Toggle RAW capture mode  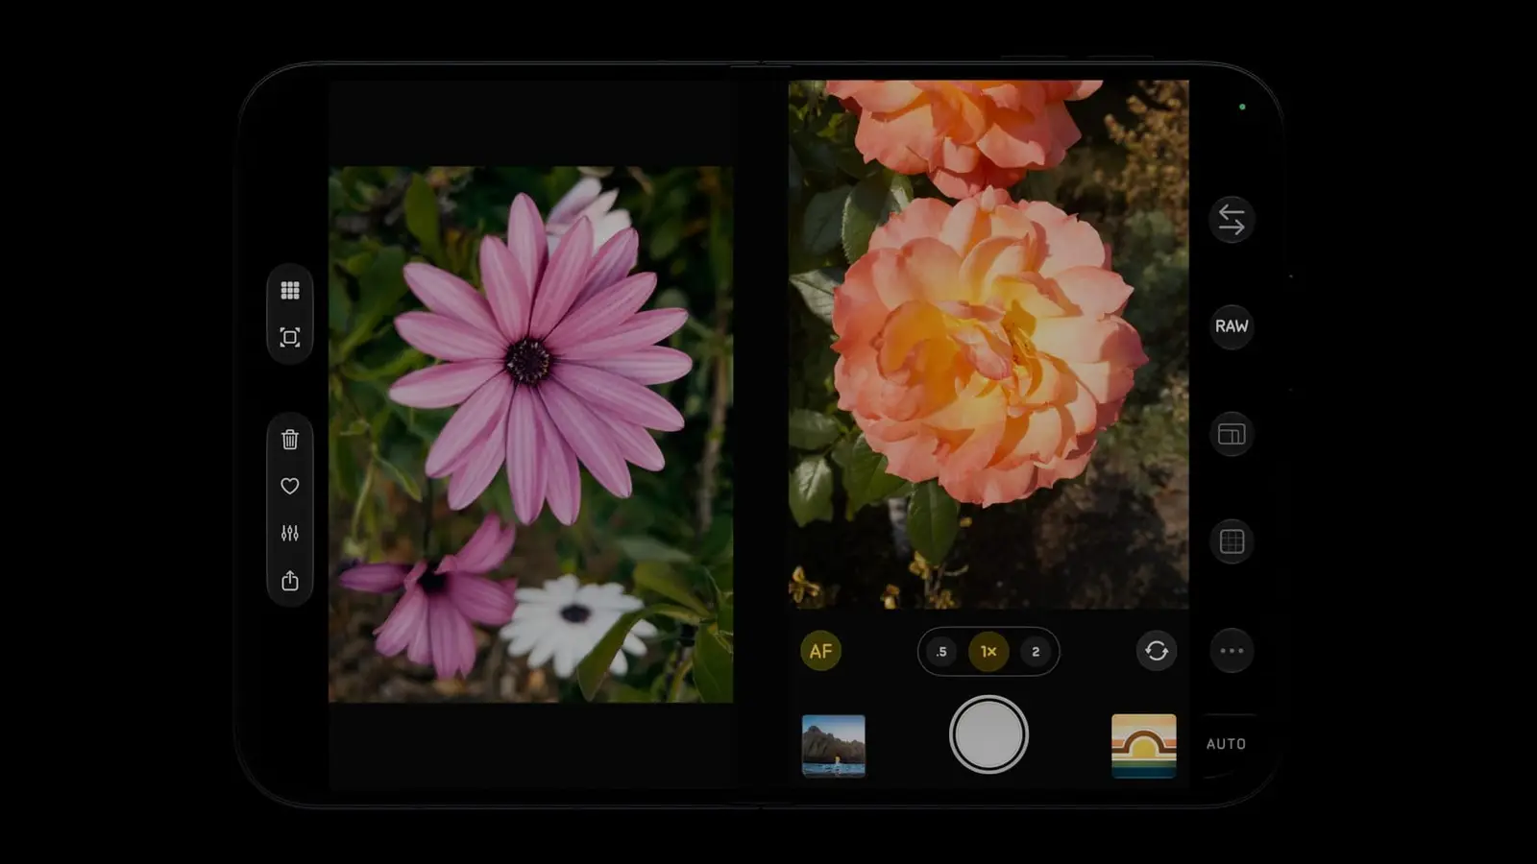coord(1232,326)
